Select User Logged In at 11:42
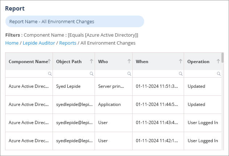Viewport: 229px width, 156px height. tap(203, 141)
